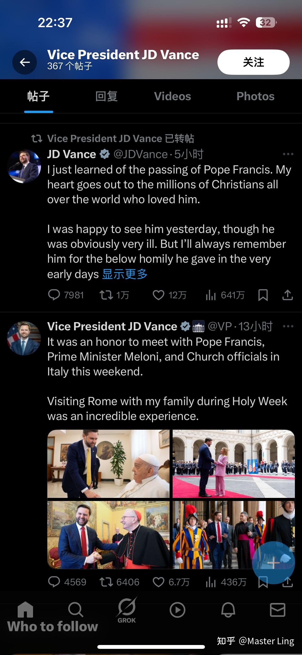Bookmark the Pope Francis passing post
The image size is (302, 655).
tap(263, 295)
